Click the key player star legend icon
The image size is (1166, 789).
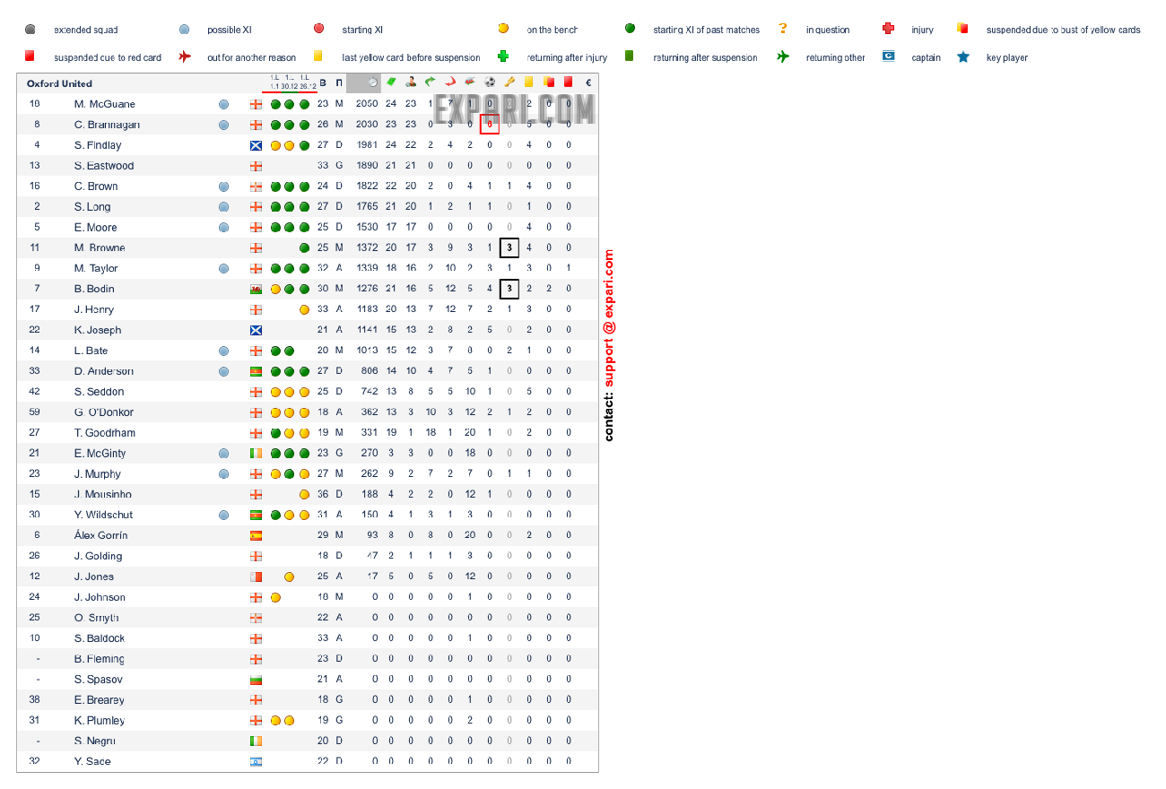click(963, 57)
